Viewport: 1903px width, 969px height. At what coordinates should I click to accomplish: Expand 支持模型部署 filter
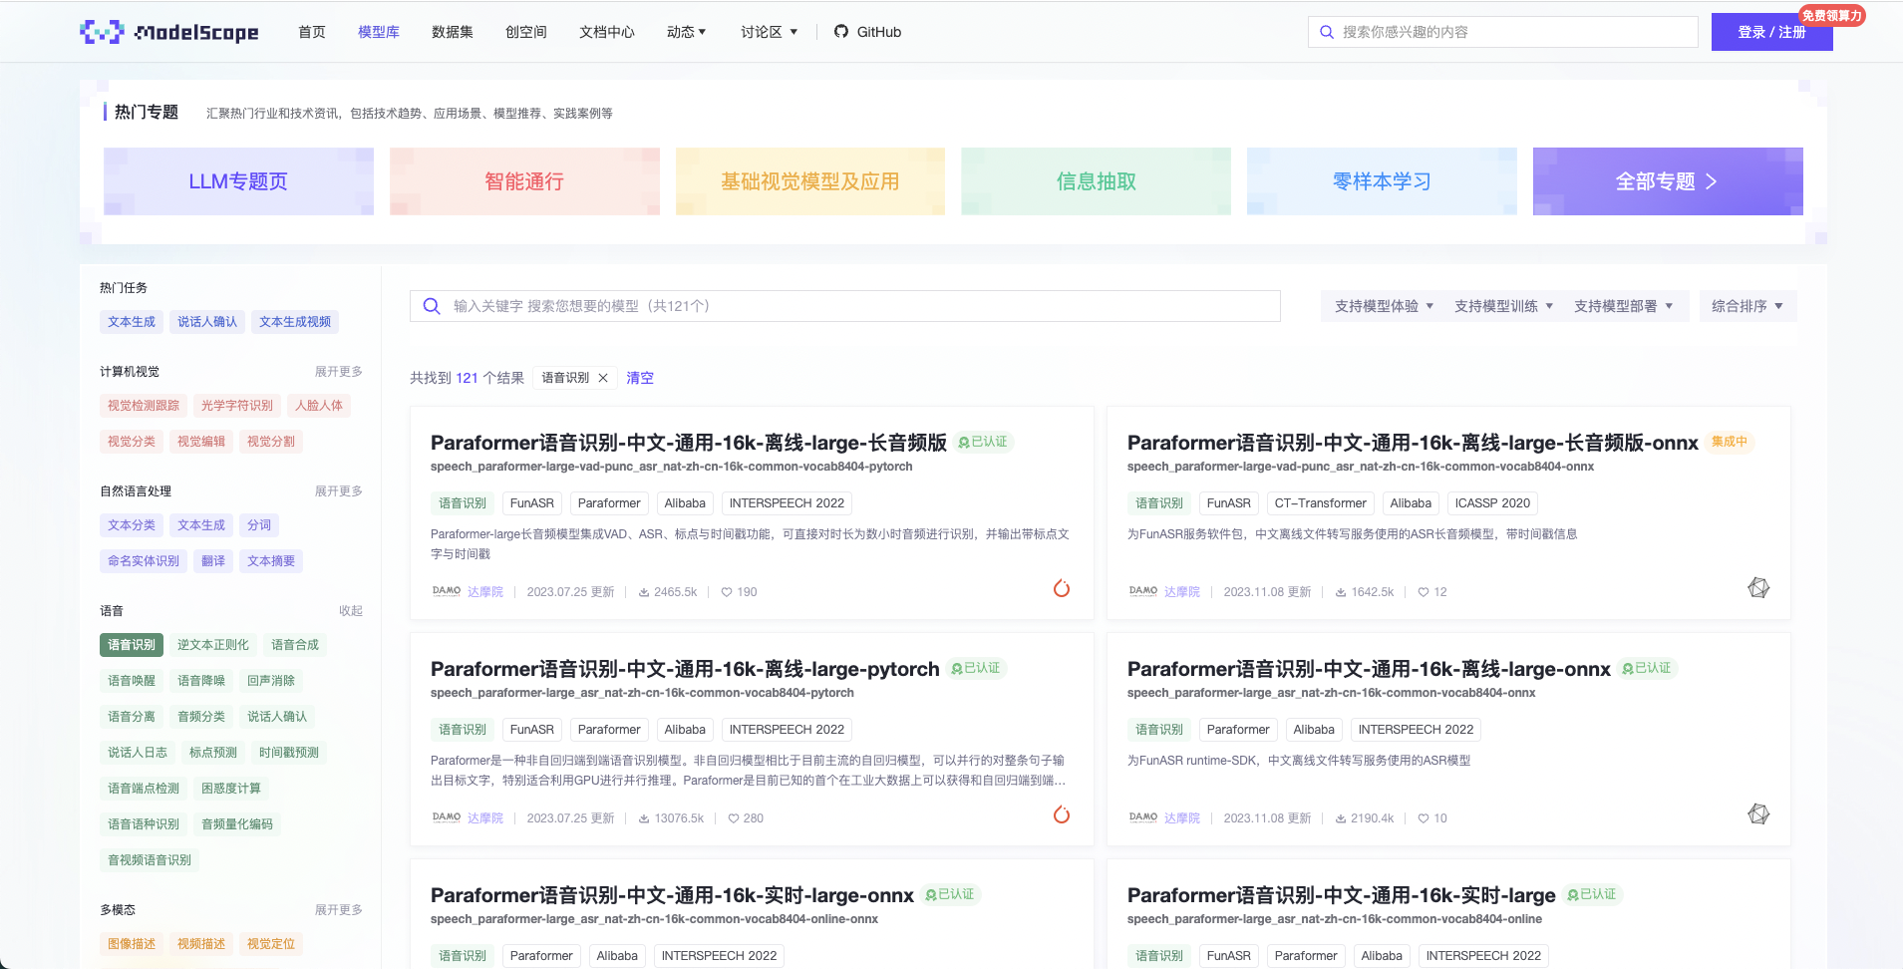click(x=1623, y=306)
